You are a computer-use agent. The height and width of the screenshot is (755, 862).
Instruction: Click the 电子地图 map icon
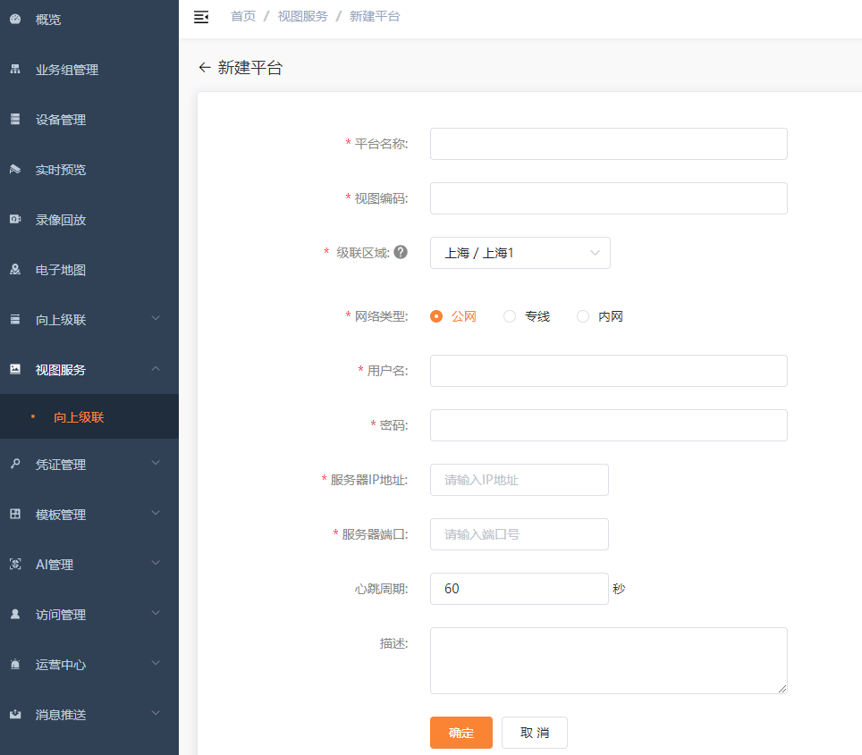(15, 269)
